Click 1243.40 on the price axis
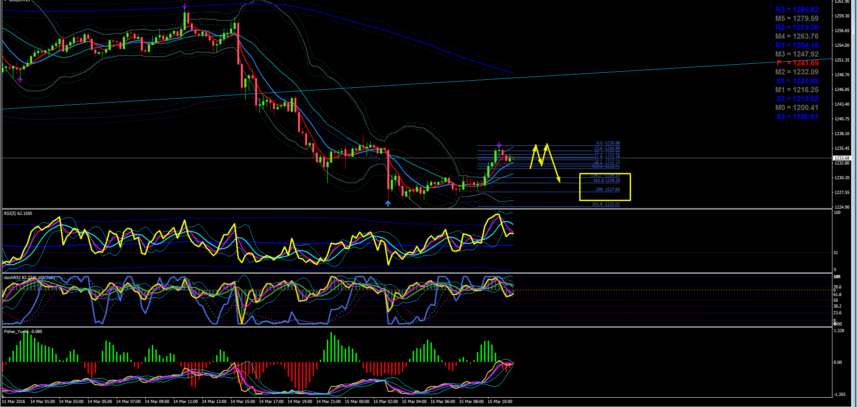This screenshot has width=857, height=407. 841,104
